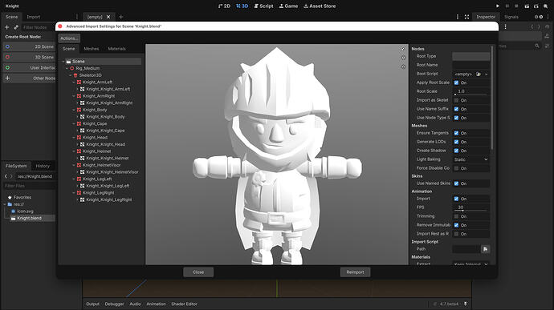Click the Knight_Helmet mesh instance icon
Image resolution: width=554 pixels, height=310 pixels.
79,151
